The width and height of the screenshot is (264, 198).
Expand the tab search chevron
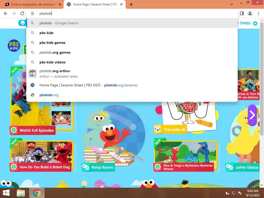coord(232,4)
